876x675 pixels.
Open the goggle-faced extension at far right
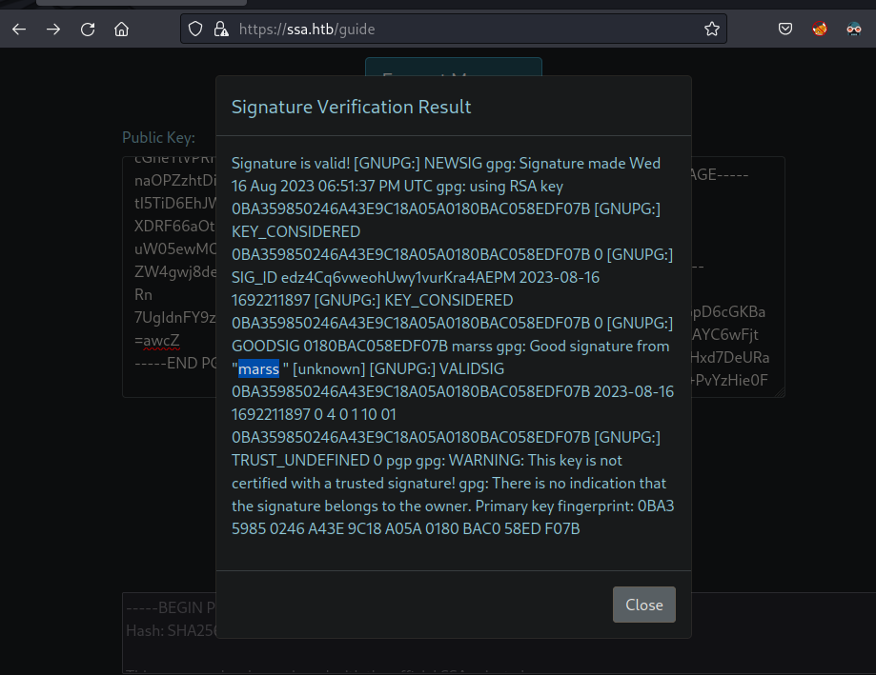[x=854, y=30]
